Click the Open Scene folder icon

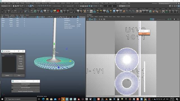[16, 6]
